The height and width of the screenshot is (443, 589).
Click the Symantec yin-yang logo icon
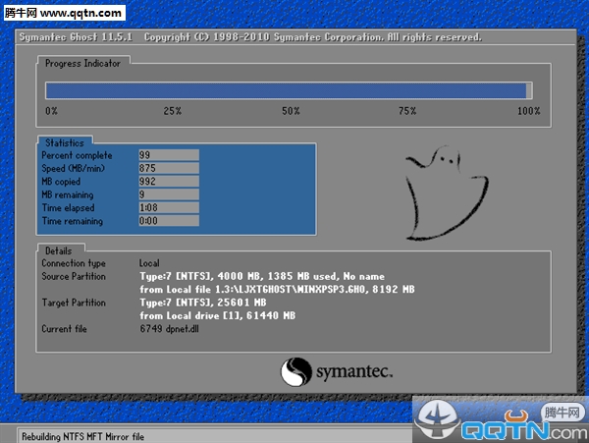pos(296,372)
